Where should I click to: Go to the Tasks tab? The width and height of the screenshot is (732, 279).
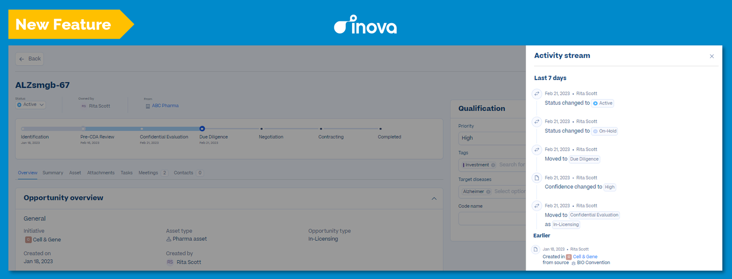tap(126, 173)
